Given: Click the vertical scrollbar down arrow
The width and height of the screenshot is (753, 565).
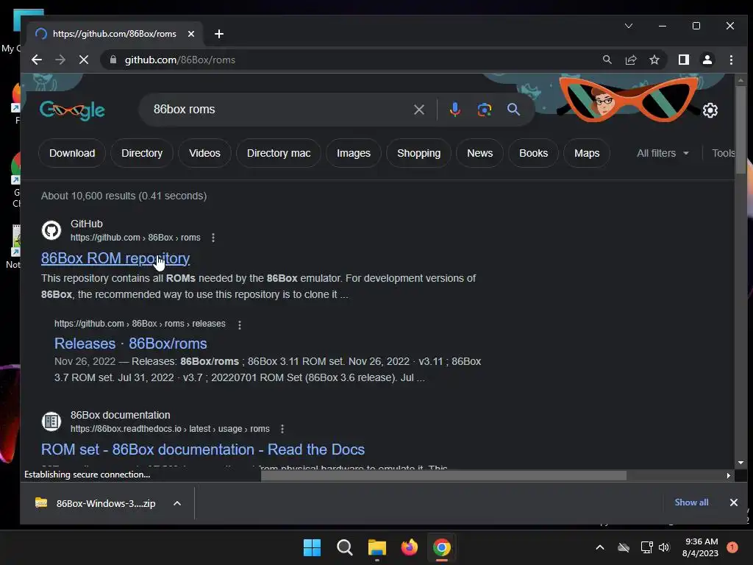Looking at the screenshot, I should pyautogui.click(x=740, y=463).
